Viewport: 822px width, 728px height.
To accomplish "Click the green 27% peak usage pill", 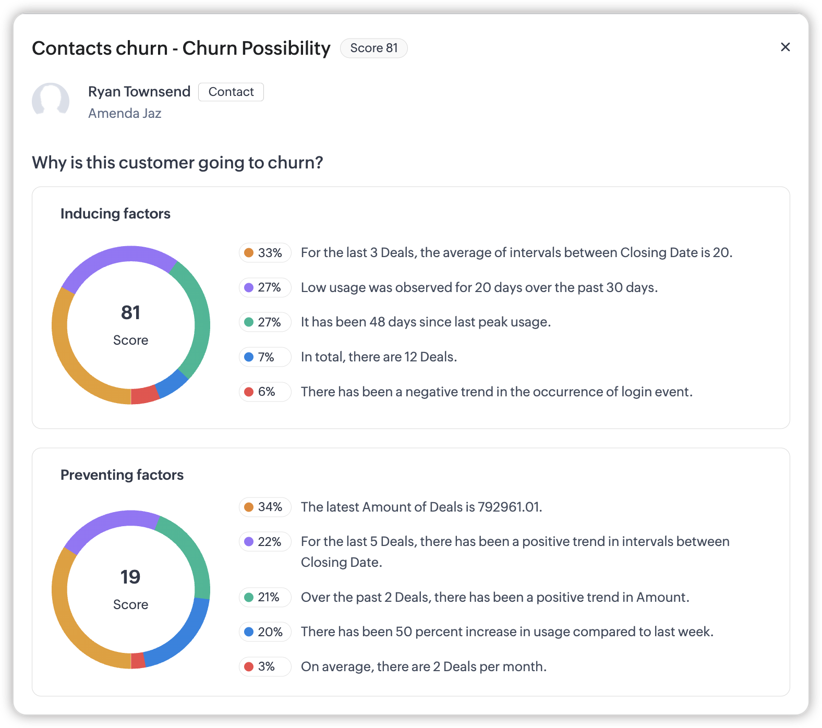I will click(264, 322).
